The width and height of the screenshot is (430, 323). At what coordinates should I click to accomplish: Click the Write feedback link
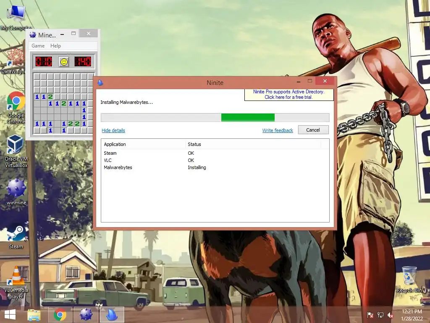pos(278,130)
